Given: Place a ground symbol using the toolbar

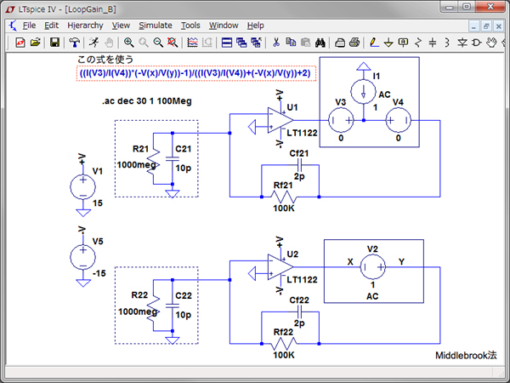Looking at the screenshot, I should pyautogui.click(x=388, y=42).
